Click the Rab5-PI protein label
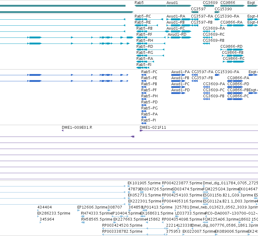Screen dimensions: 258x236 [x=149, y=120]
